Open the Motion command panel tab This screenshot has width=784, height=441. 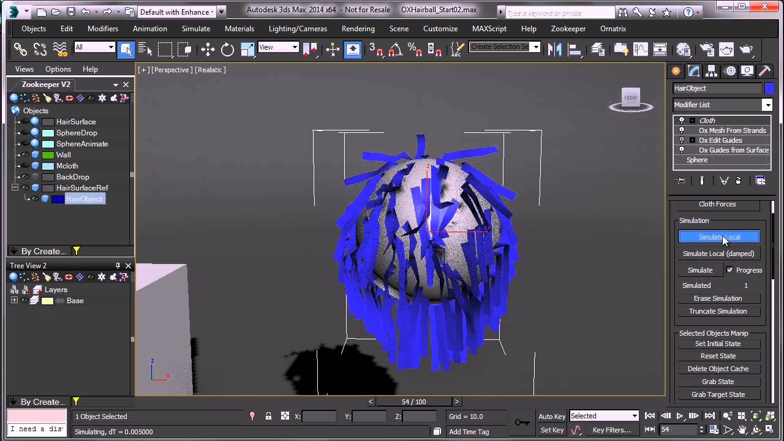729,70
